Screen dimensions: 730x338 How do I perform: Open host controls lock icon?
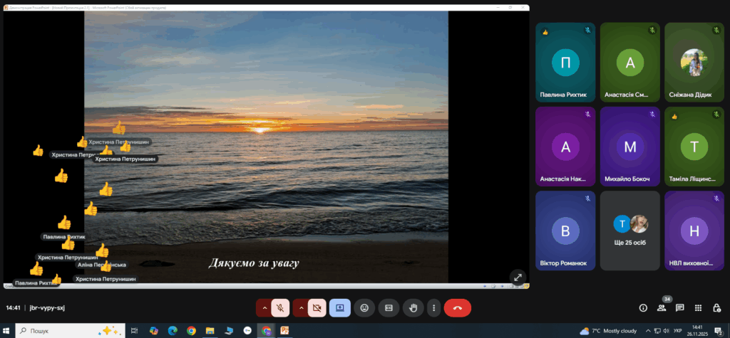click(716, 308)
